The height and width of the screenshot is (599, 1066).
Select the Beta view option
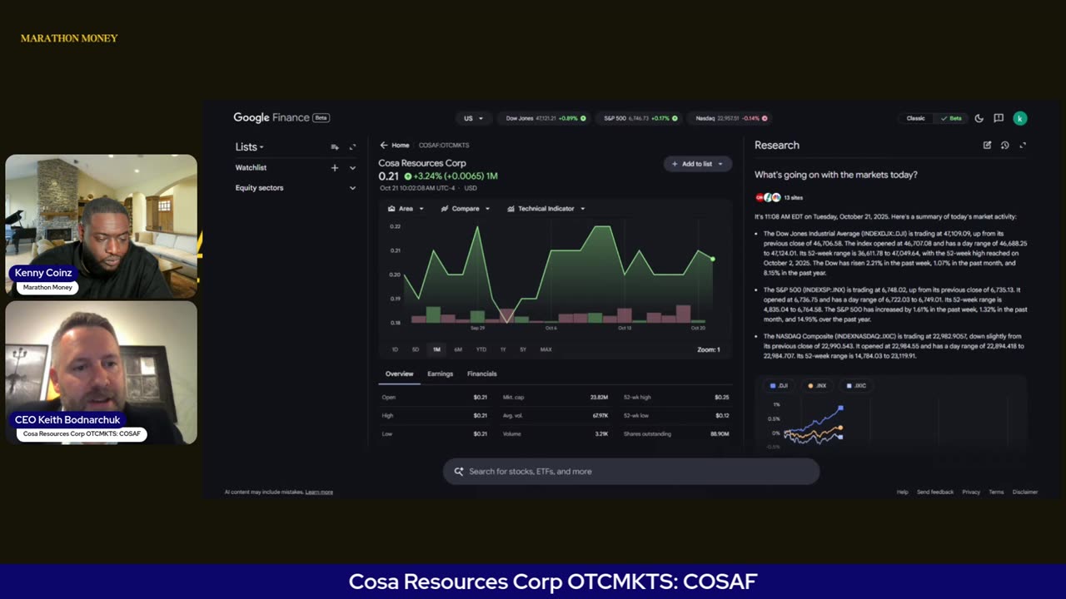[950, 118]
